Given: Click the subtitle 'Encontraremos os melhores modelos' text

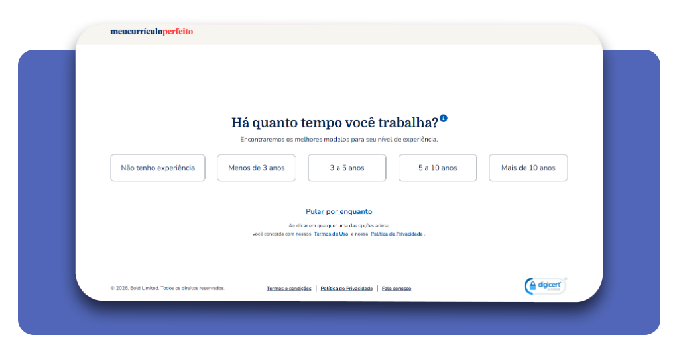Looking at the screenshot, I should click(x=339, y=140).
